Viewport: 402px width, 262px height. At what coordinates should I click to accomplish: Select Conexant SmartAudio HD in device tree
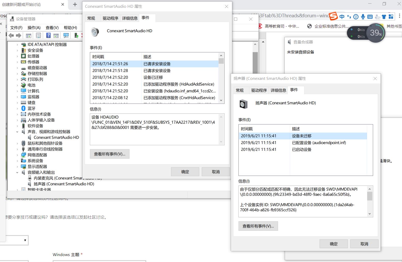(x=56, y=137)
